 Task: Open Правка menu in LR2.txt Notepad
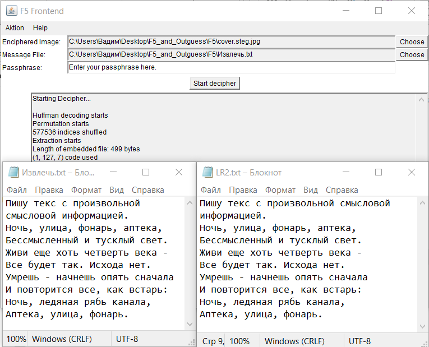[243, 190]
